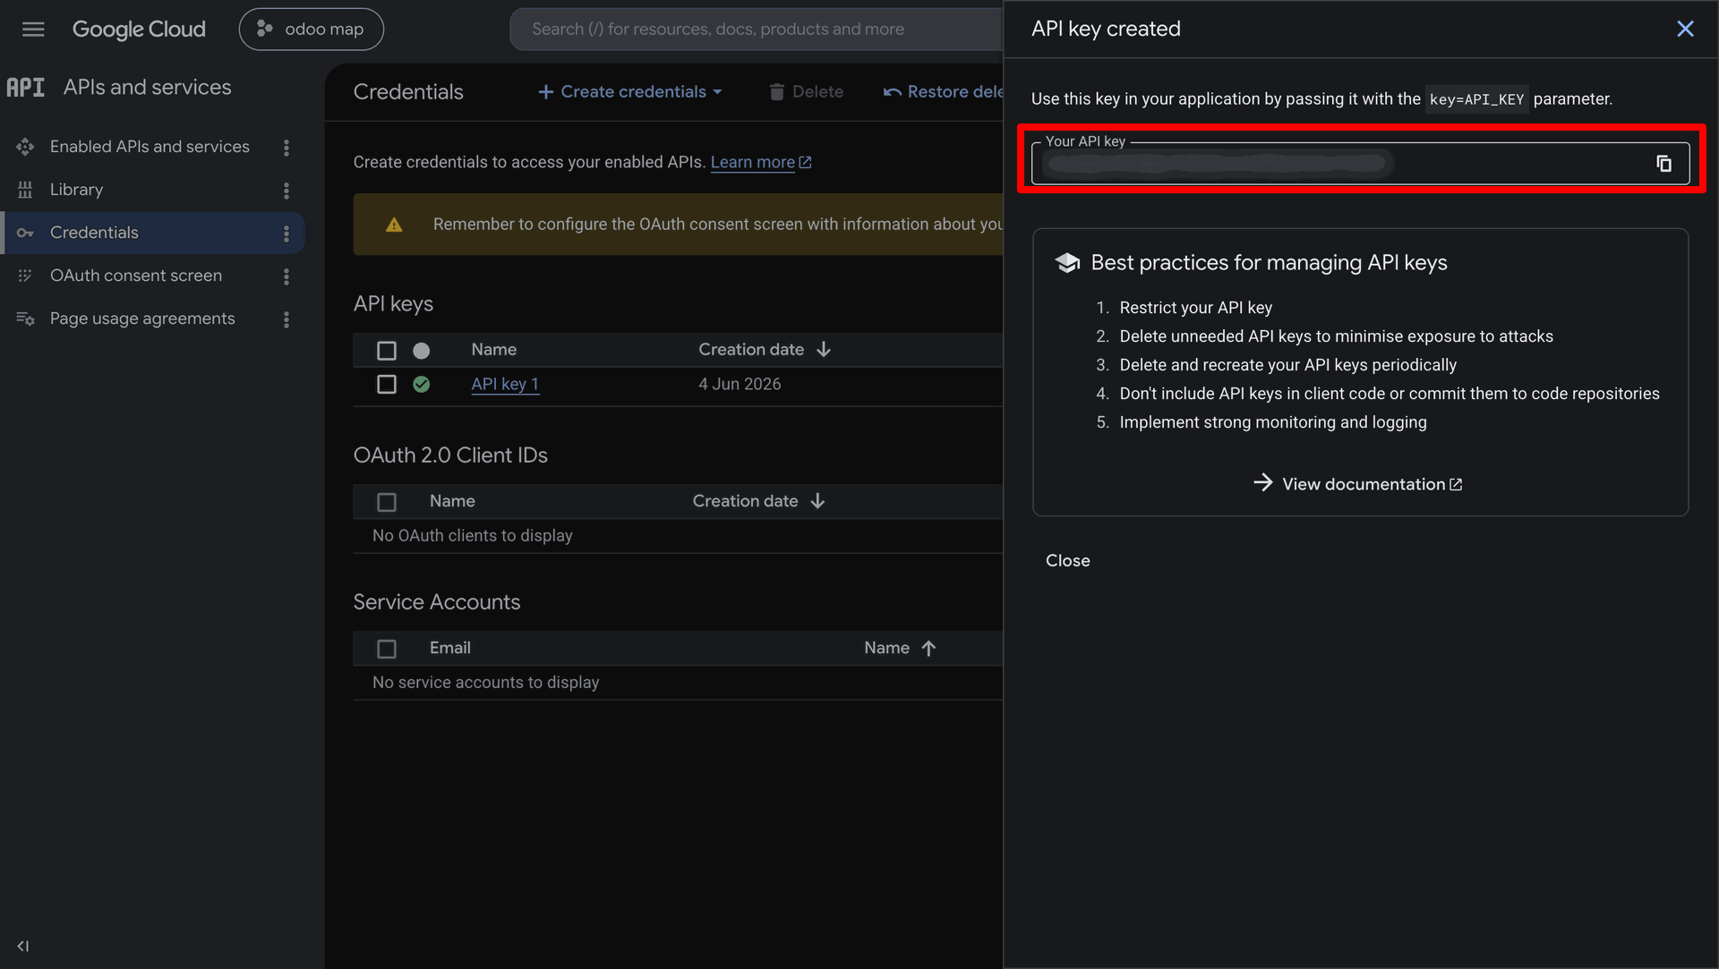Expand the Create credentials dropdown
This screenshot has width=1719, height=969.
(630, 91)
